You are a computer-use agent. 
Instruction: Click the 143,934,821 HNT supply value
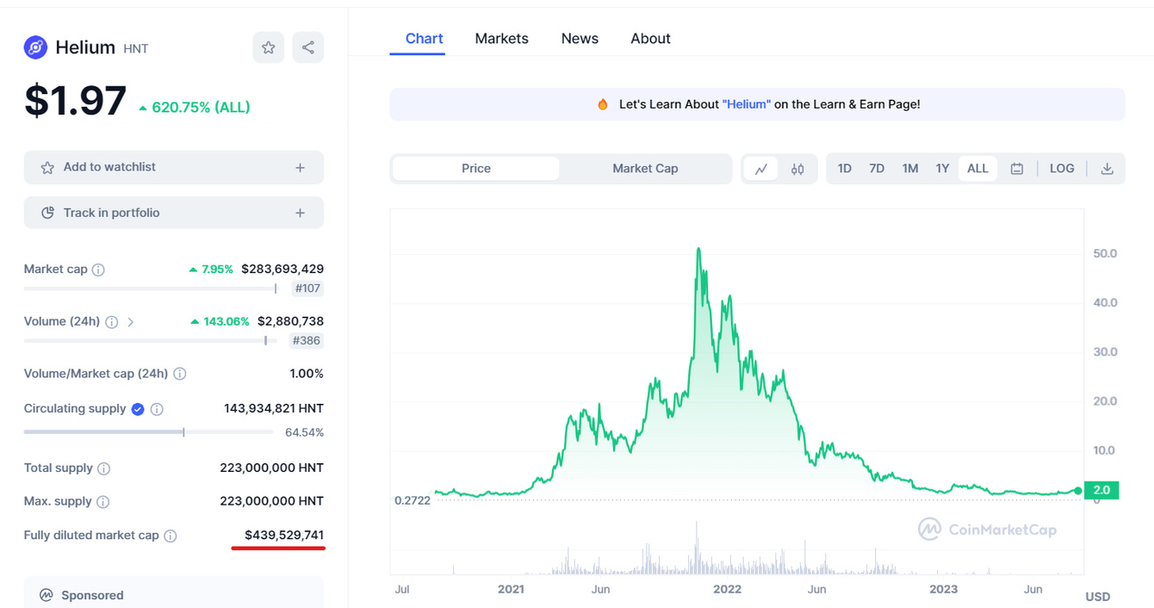pos(274,409)
